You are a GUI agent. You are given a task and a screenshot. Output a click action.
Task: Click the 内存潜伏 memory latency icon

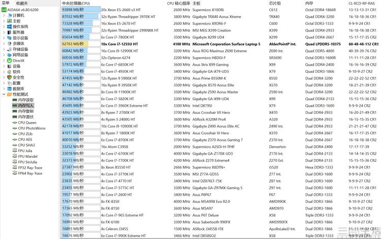coord(15,117)
